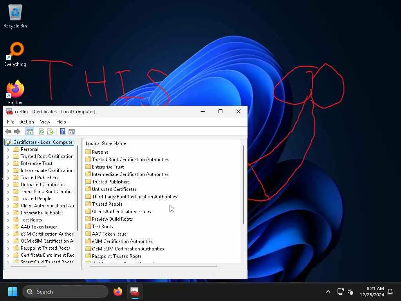
Task: Click the taskbar Search box
Action: pos(65,292)
